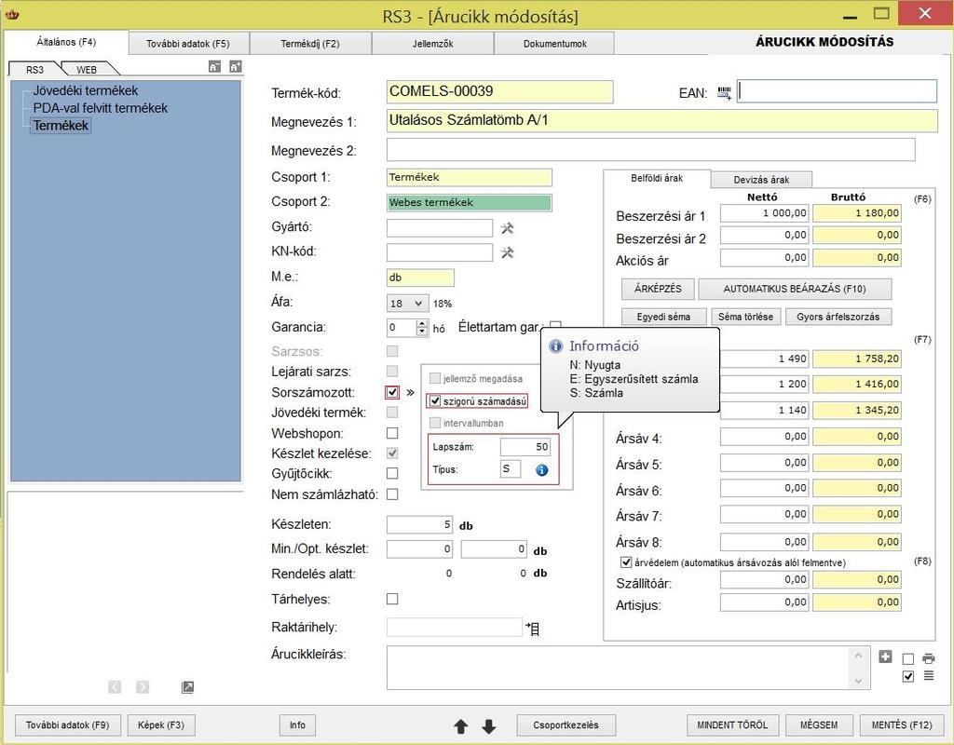Switch to the WEB tree tab
Image resolution: width=954 pixels, height=745 pixels.
[87, 69]
